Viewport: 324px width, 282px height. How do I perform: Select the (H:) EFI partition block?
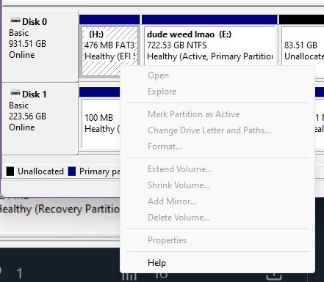pos(109,46)
